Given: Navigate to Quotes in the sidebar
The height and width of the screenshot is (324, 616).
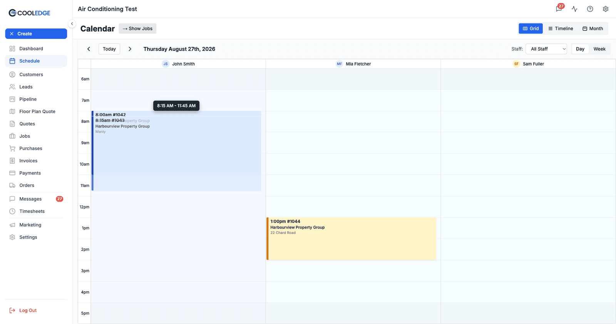Looking at the screenshot, I should [36, 124].
